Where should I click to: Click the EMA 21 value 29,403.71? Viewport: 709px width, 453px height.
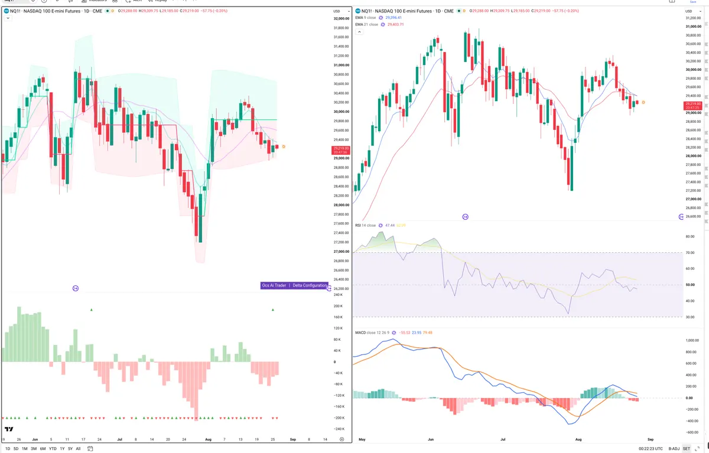point(396,24)
